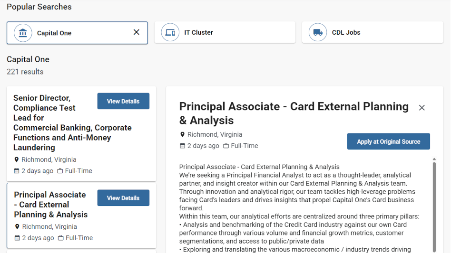Viewport: 451px width, 253px height.
Task: Click the CDL Jobs truck icon
Action: click(318, 32)
